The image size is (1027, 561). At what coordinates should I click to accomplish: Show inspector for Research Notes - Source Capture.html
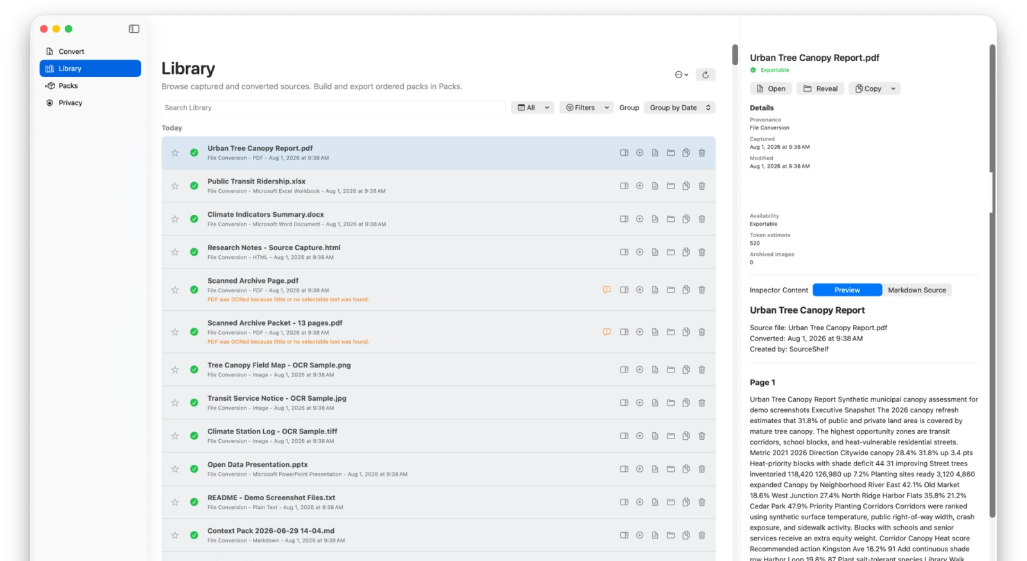pyautogui.click(x=624, y=252)
